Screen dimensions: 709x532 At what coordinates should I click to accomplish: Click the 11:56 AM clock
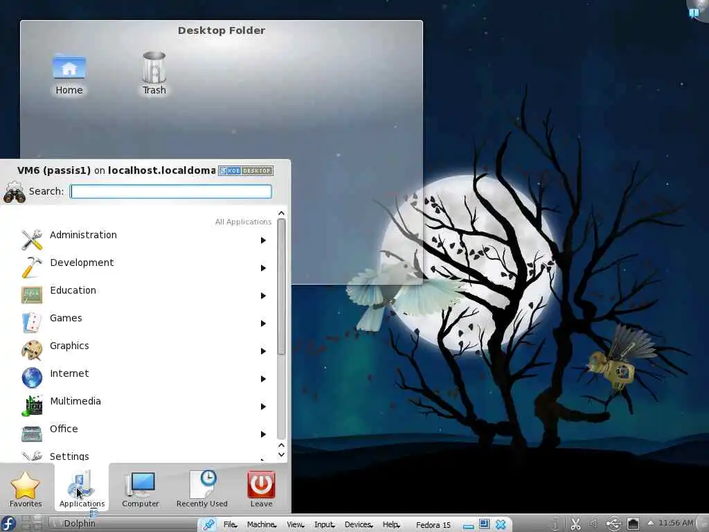pos(676,523)
